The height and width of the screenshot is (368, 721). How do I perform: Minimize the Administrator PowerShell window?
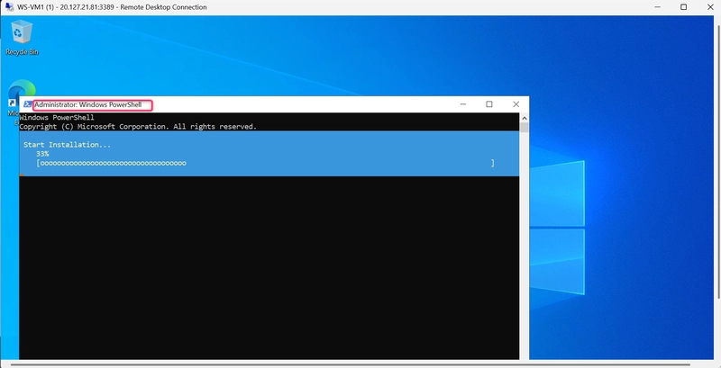click(x=463, y=104)
